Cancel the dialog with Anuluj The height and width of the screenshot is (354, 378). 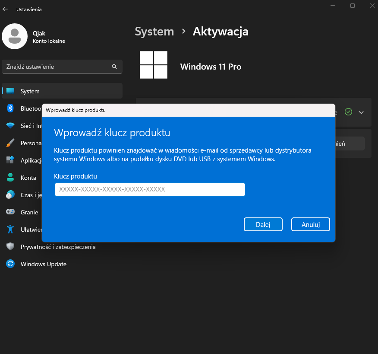click(310, 224)
